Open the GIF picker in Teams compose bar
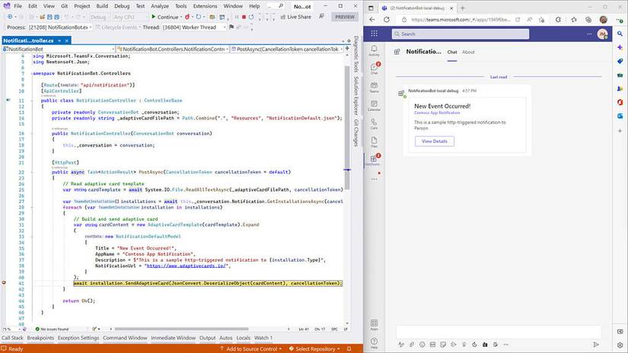The width and height of the screenshot is (628, 353). 432,344
